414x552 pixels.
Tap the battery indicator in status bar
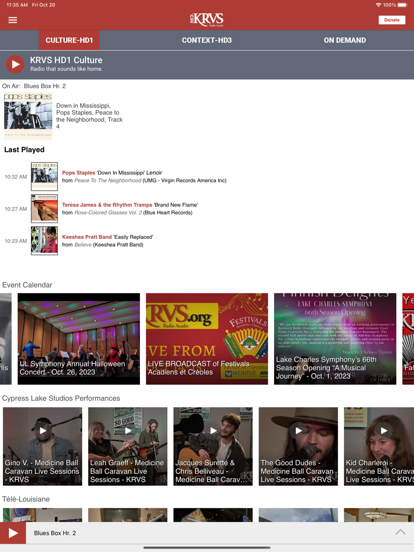pos(403,5)
